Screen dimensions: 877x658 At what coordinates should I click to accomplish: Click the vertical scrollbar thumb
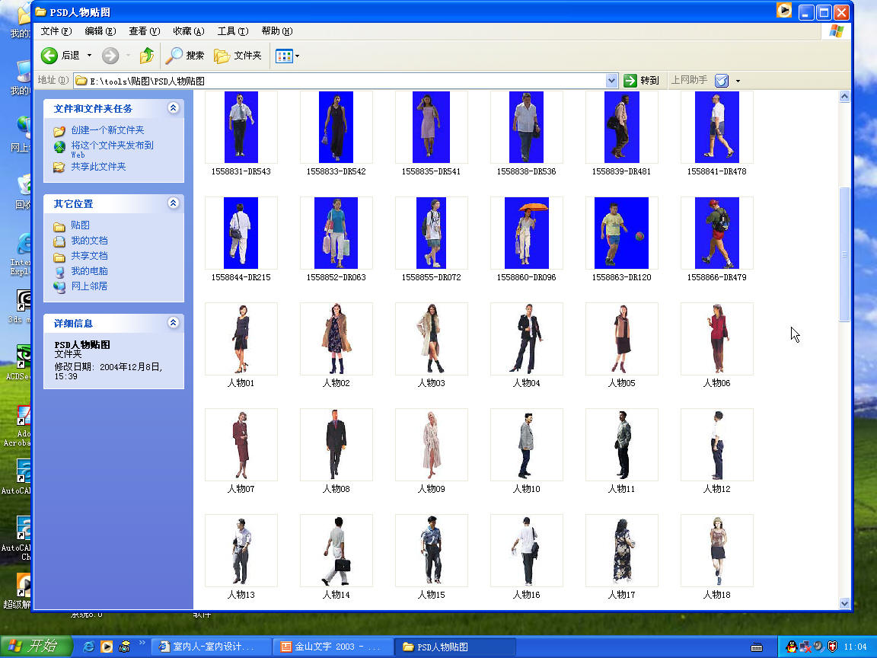844,254
